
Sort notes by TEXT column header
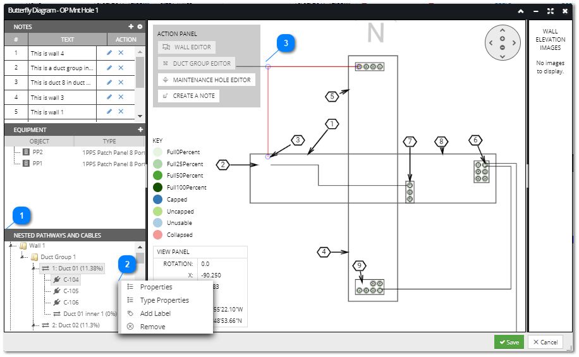tap(68, 40)
